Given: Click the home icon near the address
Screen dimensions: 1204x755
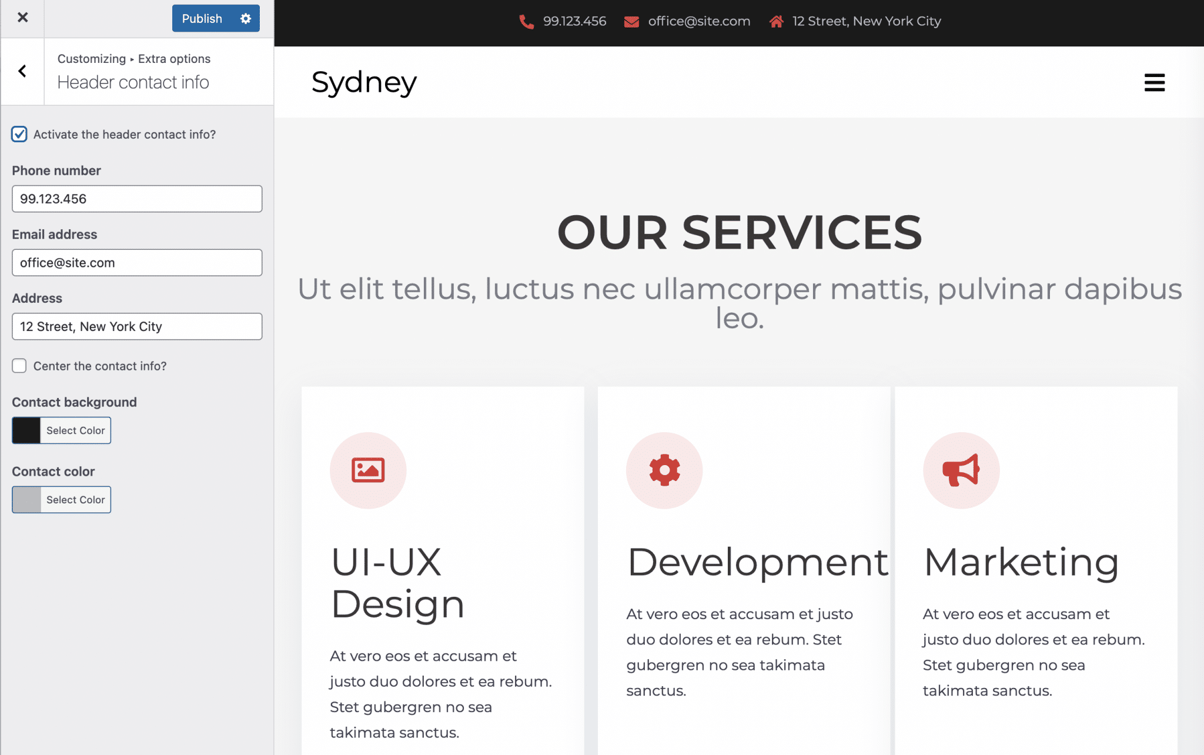Looking at the screenshot, I should pos(776,21).
